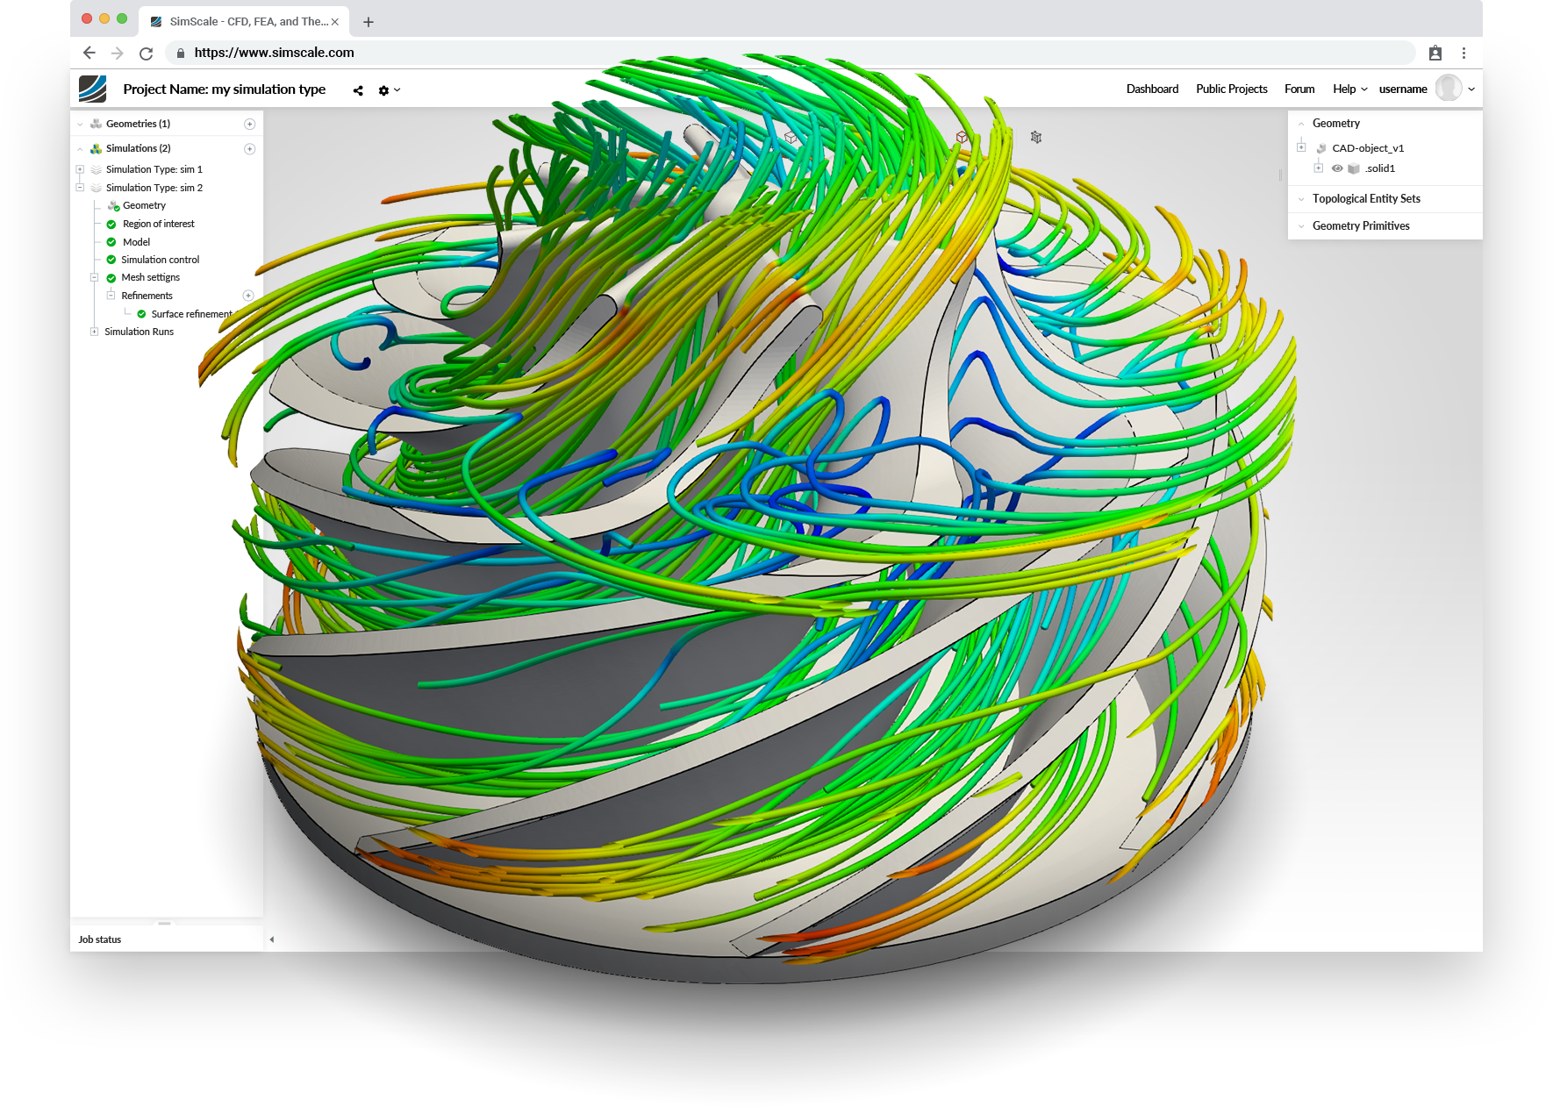The width and height of the screenshot is (1553, 1107).
Task: Collapse the Mesh settigns tree branch
Action: point(94,277)
